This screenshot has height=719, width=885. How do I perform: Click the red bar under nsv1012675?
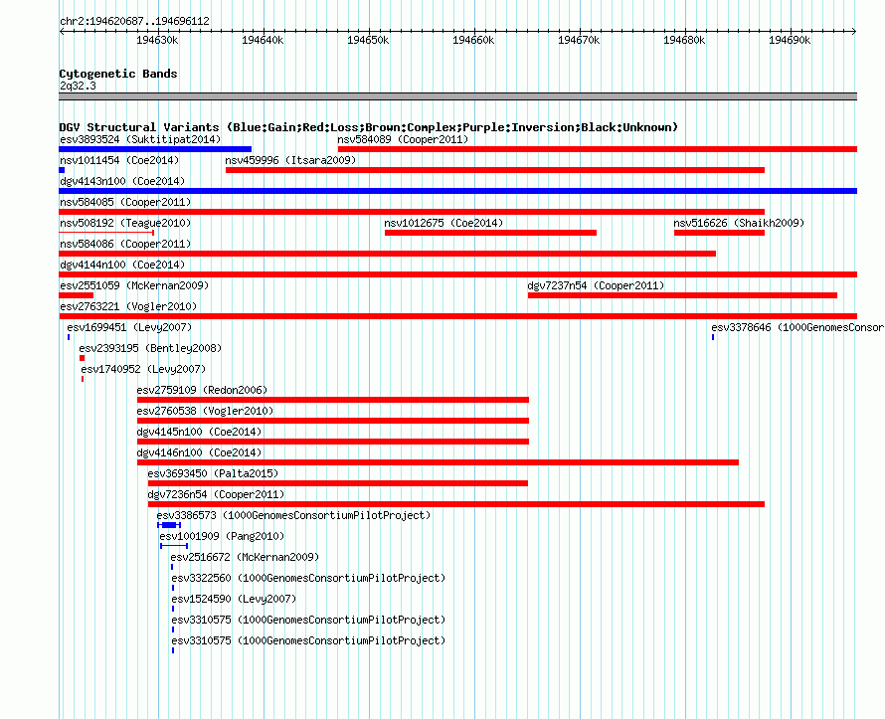(490, 233)
